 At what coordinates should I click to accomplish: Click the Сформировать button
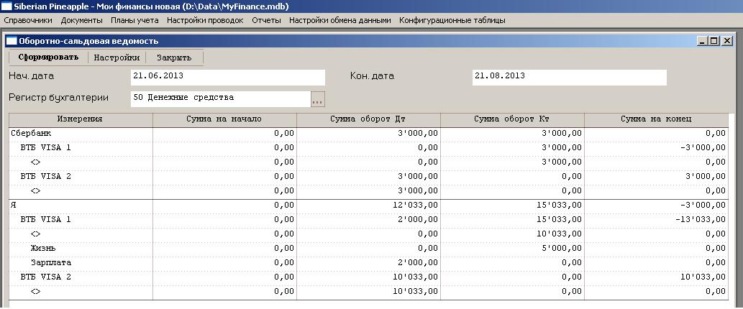click(x=48, y=57)
